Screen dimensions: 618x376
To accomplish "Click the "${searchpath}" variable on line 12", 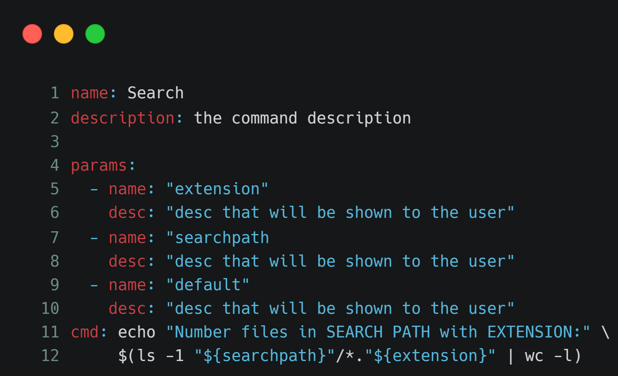I will pyautogui.click(x=265, y=356).
